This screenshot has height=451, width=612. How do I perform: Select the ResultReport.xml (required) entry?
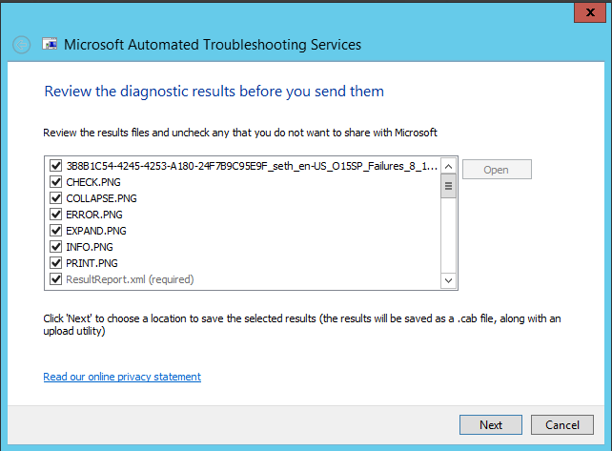[130, 279]
